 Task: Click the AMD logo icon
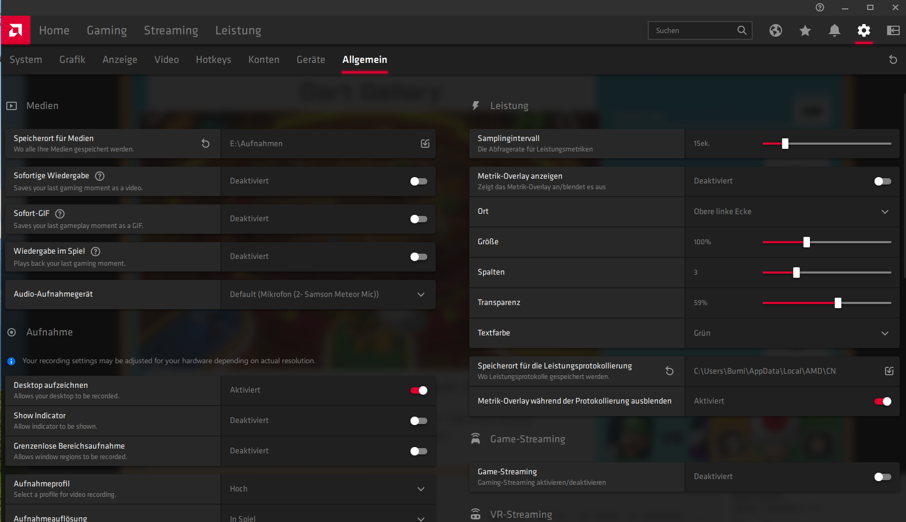tap(16, 30)
